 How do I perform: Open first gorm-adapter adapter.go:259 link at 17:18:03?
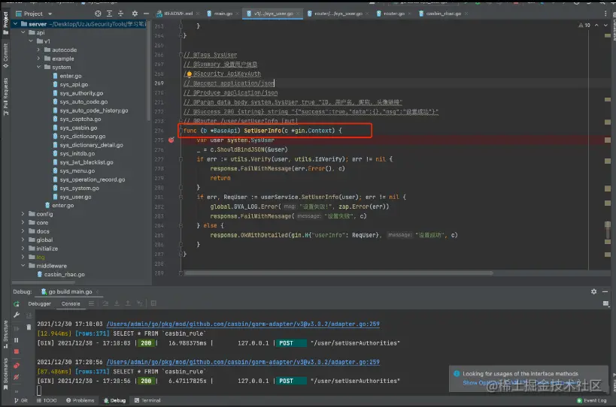243,324
